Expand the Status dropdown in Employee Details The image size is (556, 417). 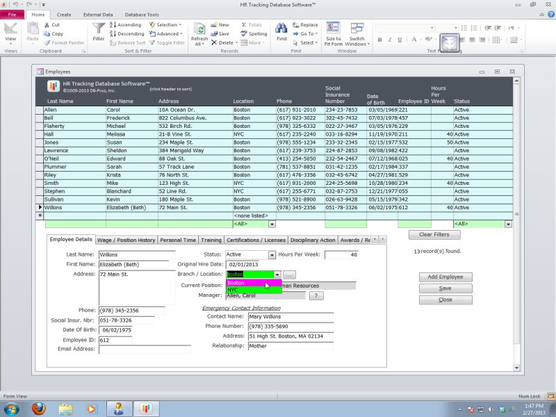[272, 255]
